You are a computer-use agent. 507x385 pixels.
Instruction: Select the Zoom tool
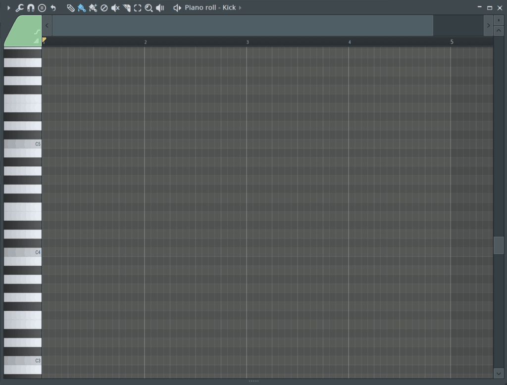click(149, 7)
